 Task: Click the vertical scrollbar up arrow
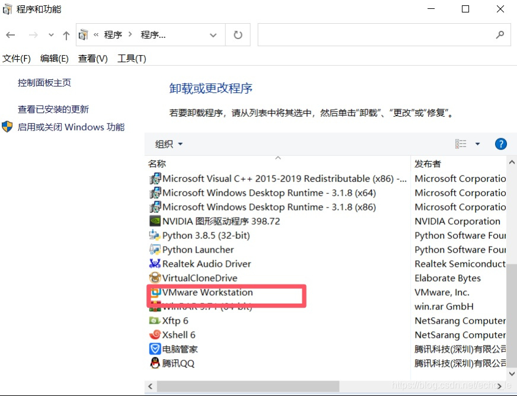click(x=512, y=162)
